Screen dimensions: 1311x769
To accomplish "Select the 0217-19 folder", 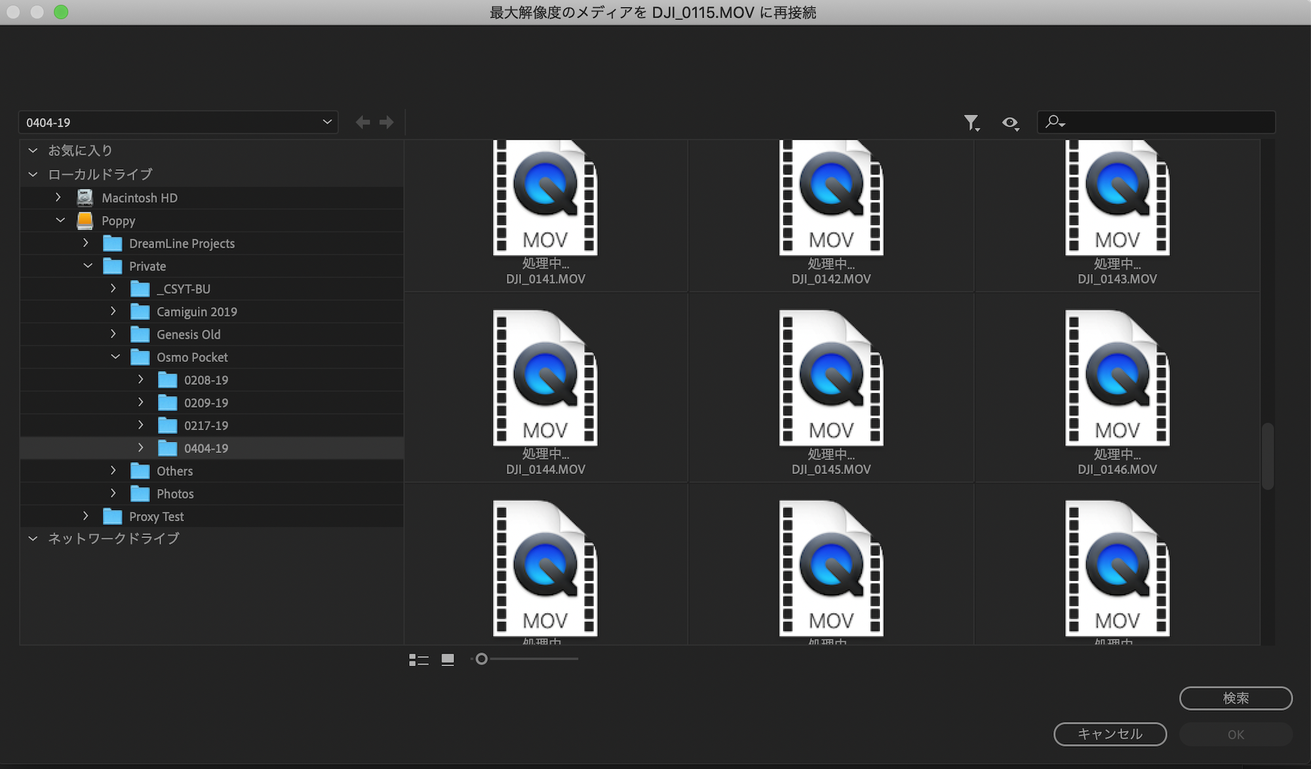I will tap(206, 425).
